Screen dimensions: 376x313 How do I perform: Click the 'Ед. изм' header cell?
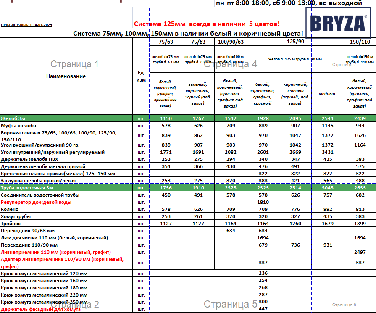coord(141,76)
